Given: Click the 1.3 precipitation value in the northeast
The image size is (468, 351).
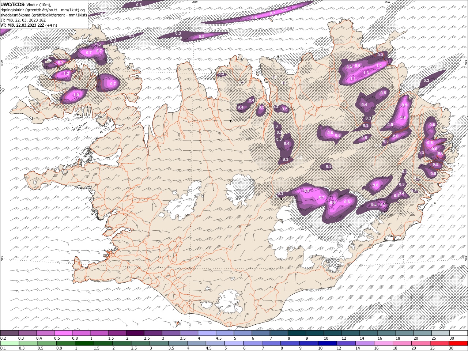Looking at the screenshot, I should pyautogui.click(x=366, y=73).
